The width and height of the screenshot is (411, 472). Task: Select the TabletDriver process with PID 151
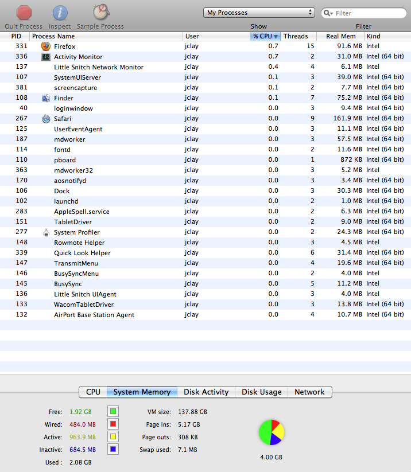[205, 221]
